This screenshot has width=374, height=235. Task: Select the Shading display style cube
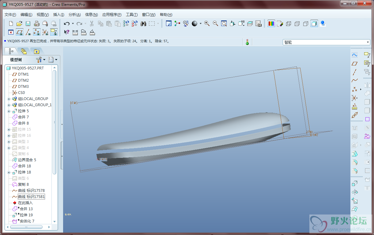click(x=314, y=24)
